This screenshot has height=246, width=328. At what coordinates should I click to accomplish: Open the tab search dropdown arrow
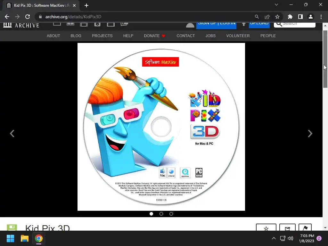tap(276, 4)
